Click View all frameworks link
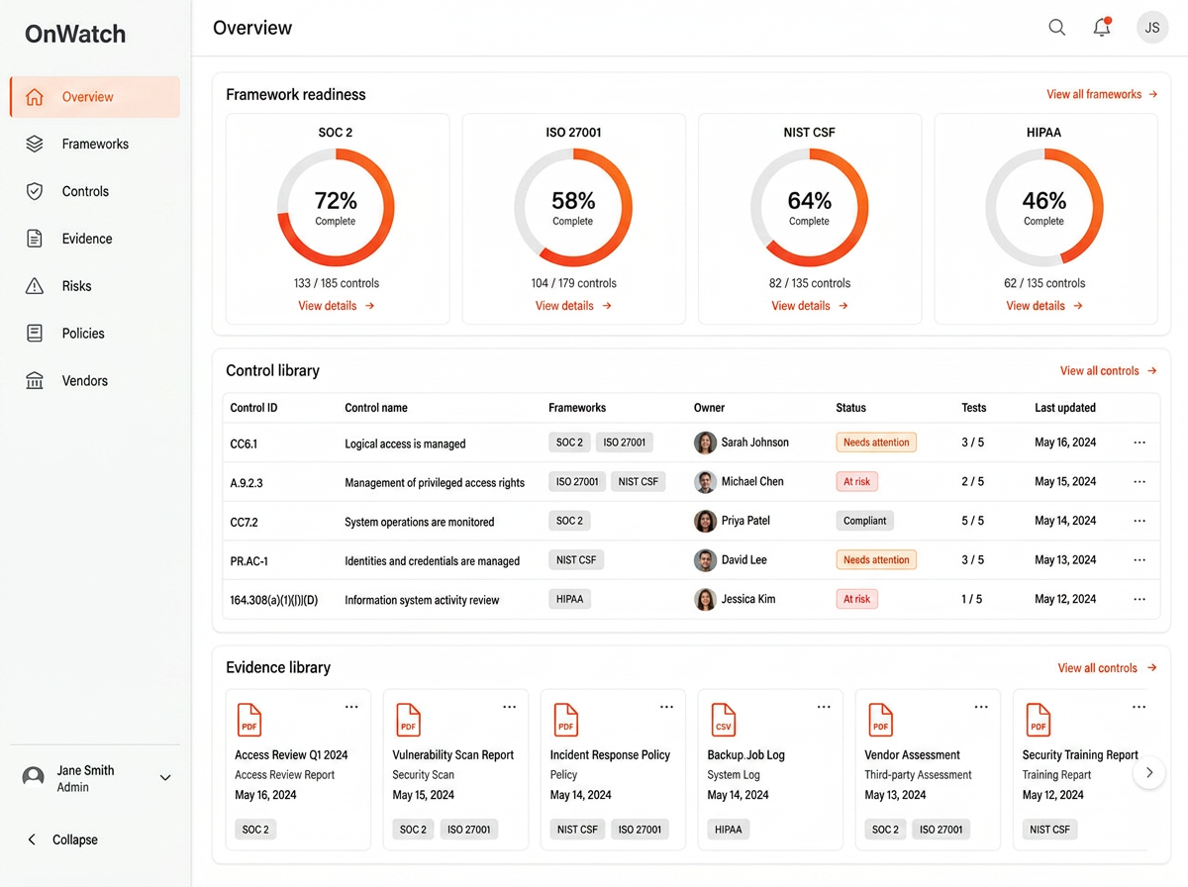The width and height of the screenshot is (1188, 887). pos(1102,94)
